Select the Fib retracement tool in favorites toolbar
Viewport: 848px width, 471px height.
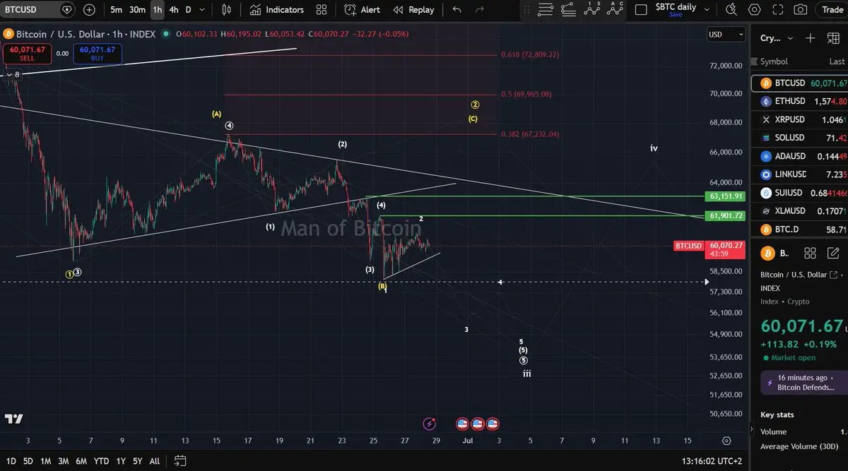[x=568, y=10]
